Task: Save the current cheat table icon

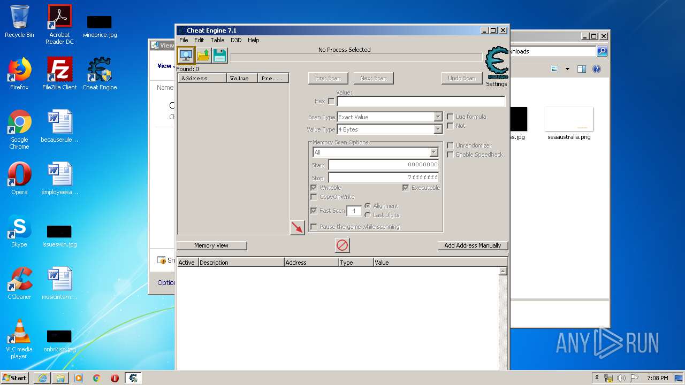Action: coord(219,55)
